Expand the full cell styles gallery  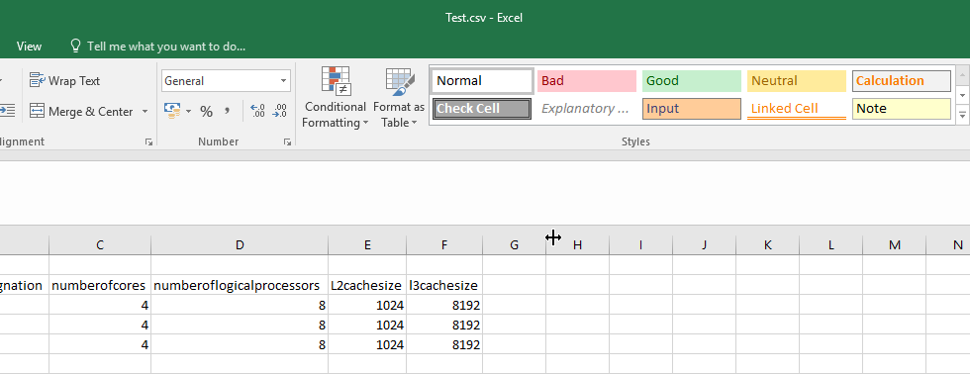click(962, 115)
